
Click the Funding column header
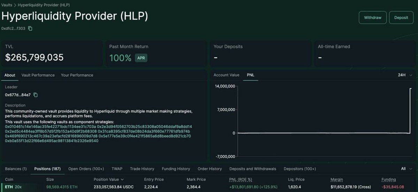pyautogui.click(x=388, y=179)
